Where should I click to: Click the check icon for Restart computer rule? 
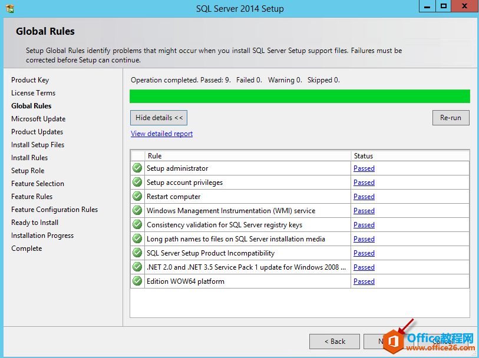pos(137,197)
